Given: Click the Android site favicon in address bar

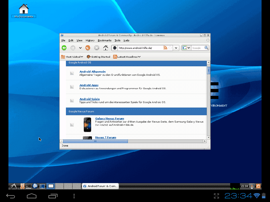Looking at the screenshot, I should coord(115,48).
